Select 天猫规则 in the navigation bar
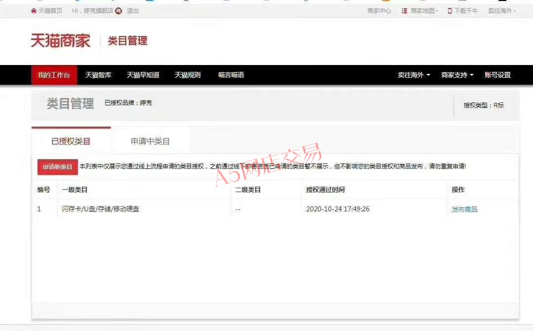 pyautogui.click(x=188, y=75)
